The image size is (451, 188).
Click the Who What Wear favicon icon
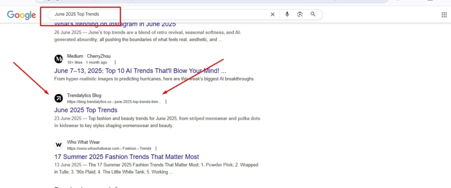tap(59, 145)
